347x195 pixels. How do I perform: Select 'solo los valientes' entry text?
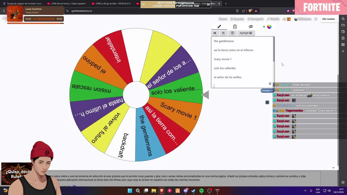pos(225,68)
